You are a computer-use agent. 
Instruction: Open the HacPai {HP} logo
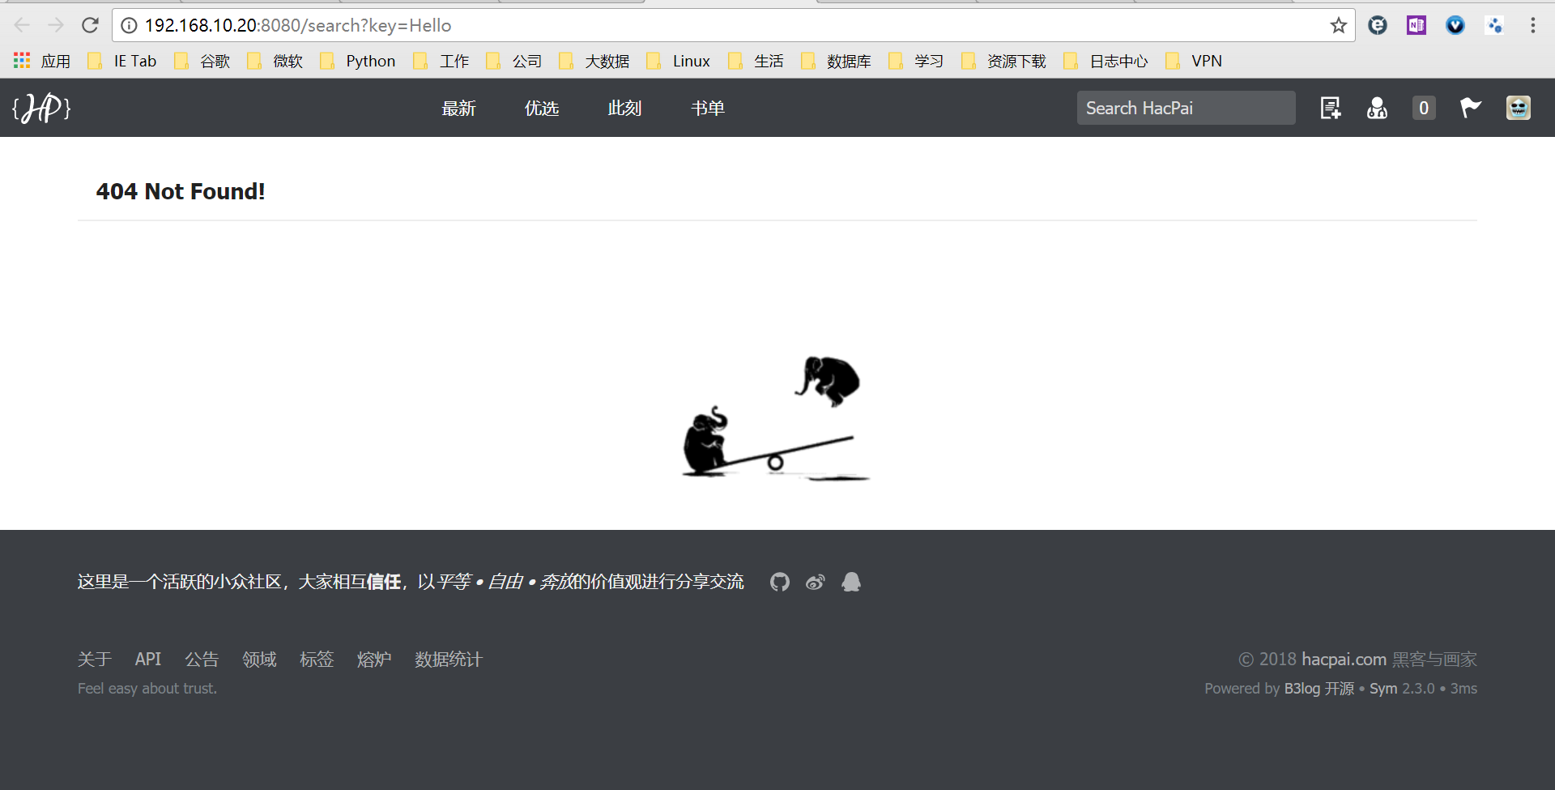pyautogui.click(x=41, y=108)
